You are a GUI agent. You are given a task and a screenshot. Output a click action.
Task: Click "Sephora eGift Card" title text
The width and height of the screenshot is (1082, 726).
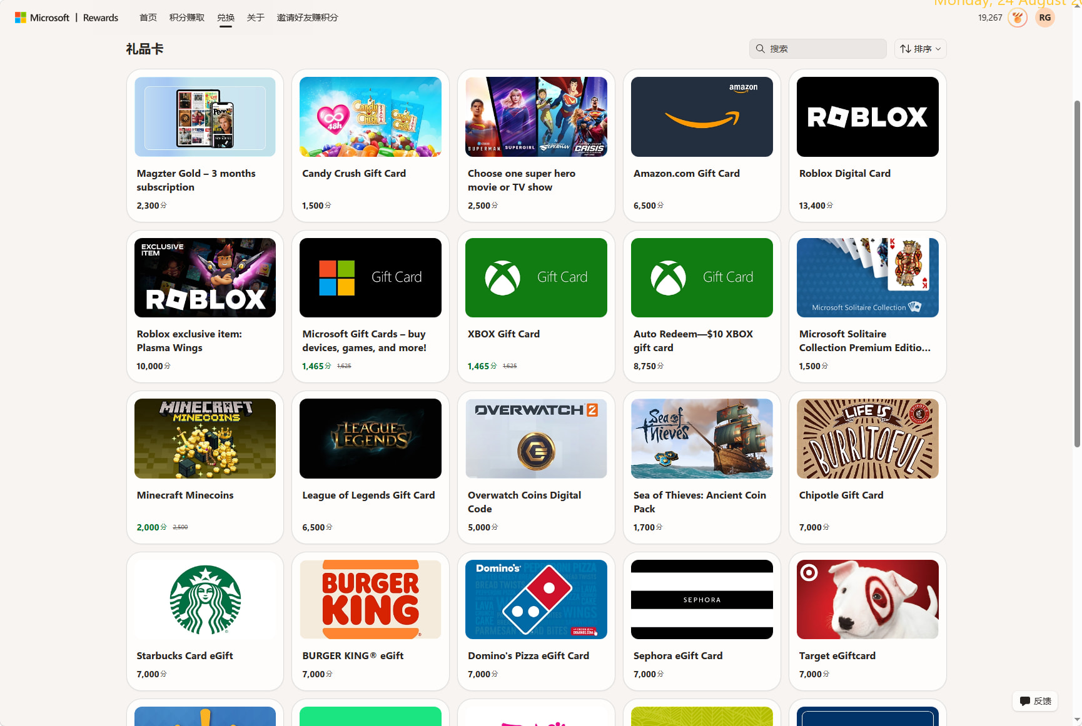pyautogui.click(x=678, y=655)
